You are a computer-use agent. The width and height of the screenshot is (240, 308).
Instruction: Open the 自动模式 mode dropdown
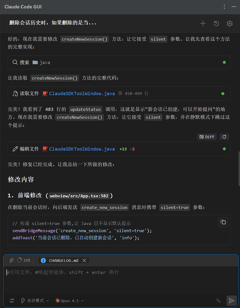35,300
